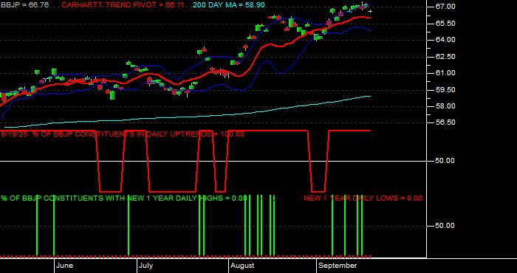Click the 64.00 price axis label
The height and width of the screenshot is (273, 517).
click(x=445, y=40)
